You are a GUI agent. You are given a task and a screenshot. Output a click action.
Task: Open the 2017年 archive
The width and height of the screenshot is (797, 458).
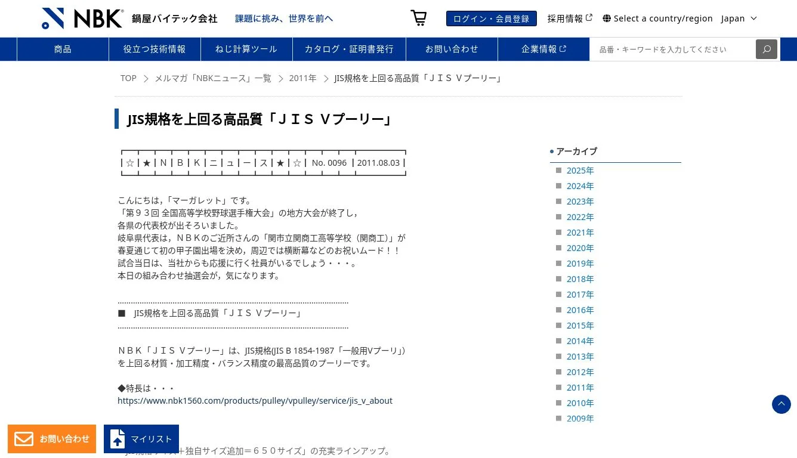pyautogui.click(x=580, y=295)
